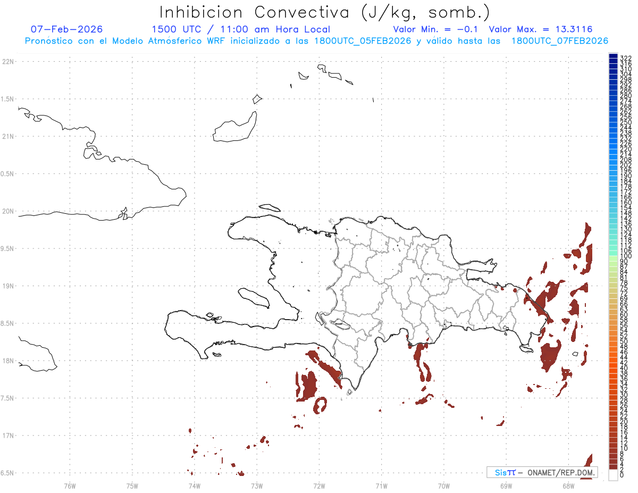This screenshot has height=493, width=638.
Task: Click the "75W" longitude label
Action: pos(132,486)
